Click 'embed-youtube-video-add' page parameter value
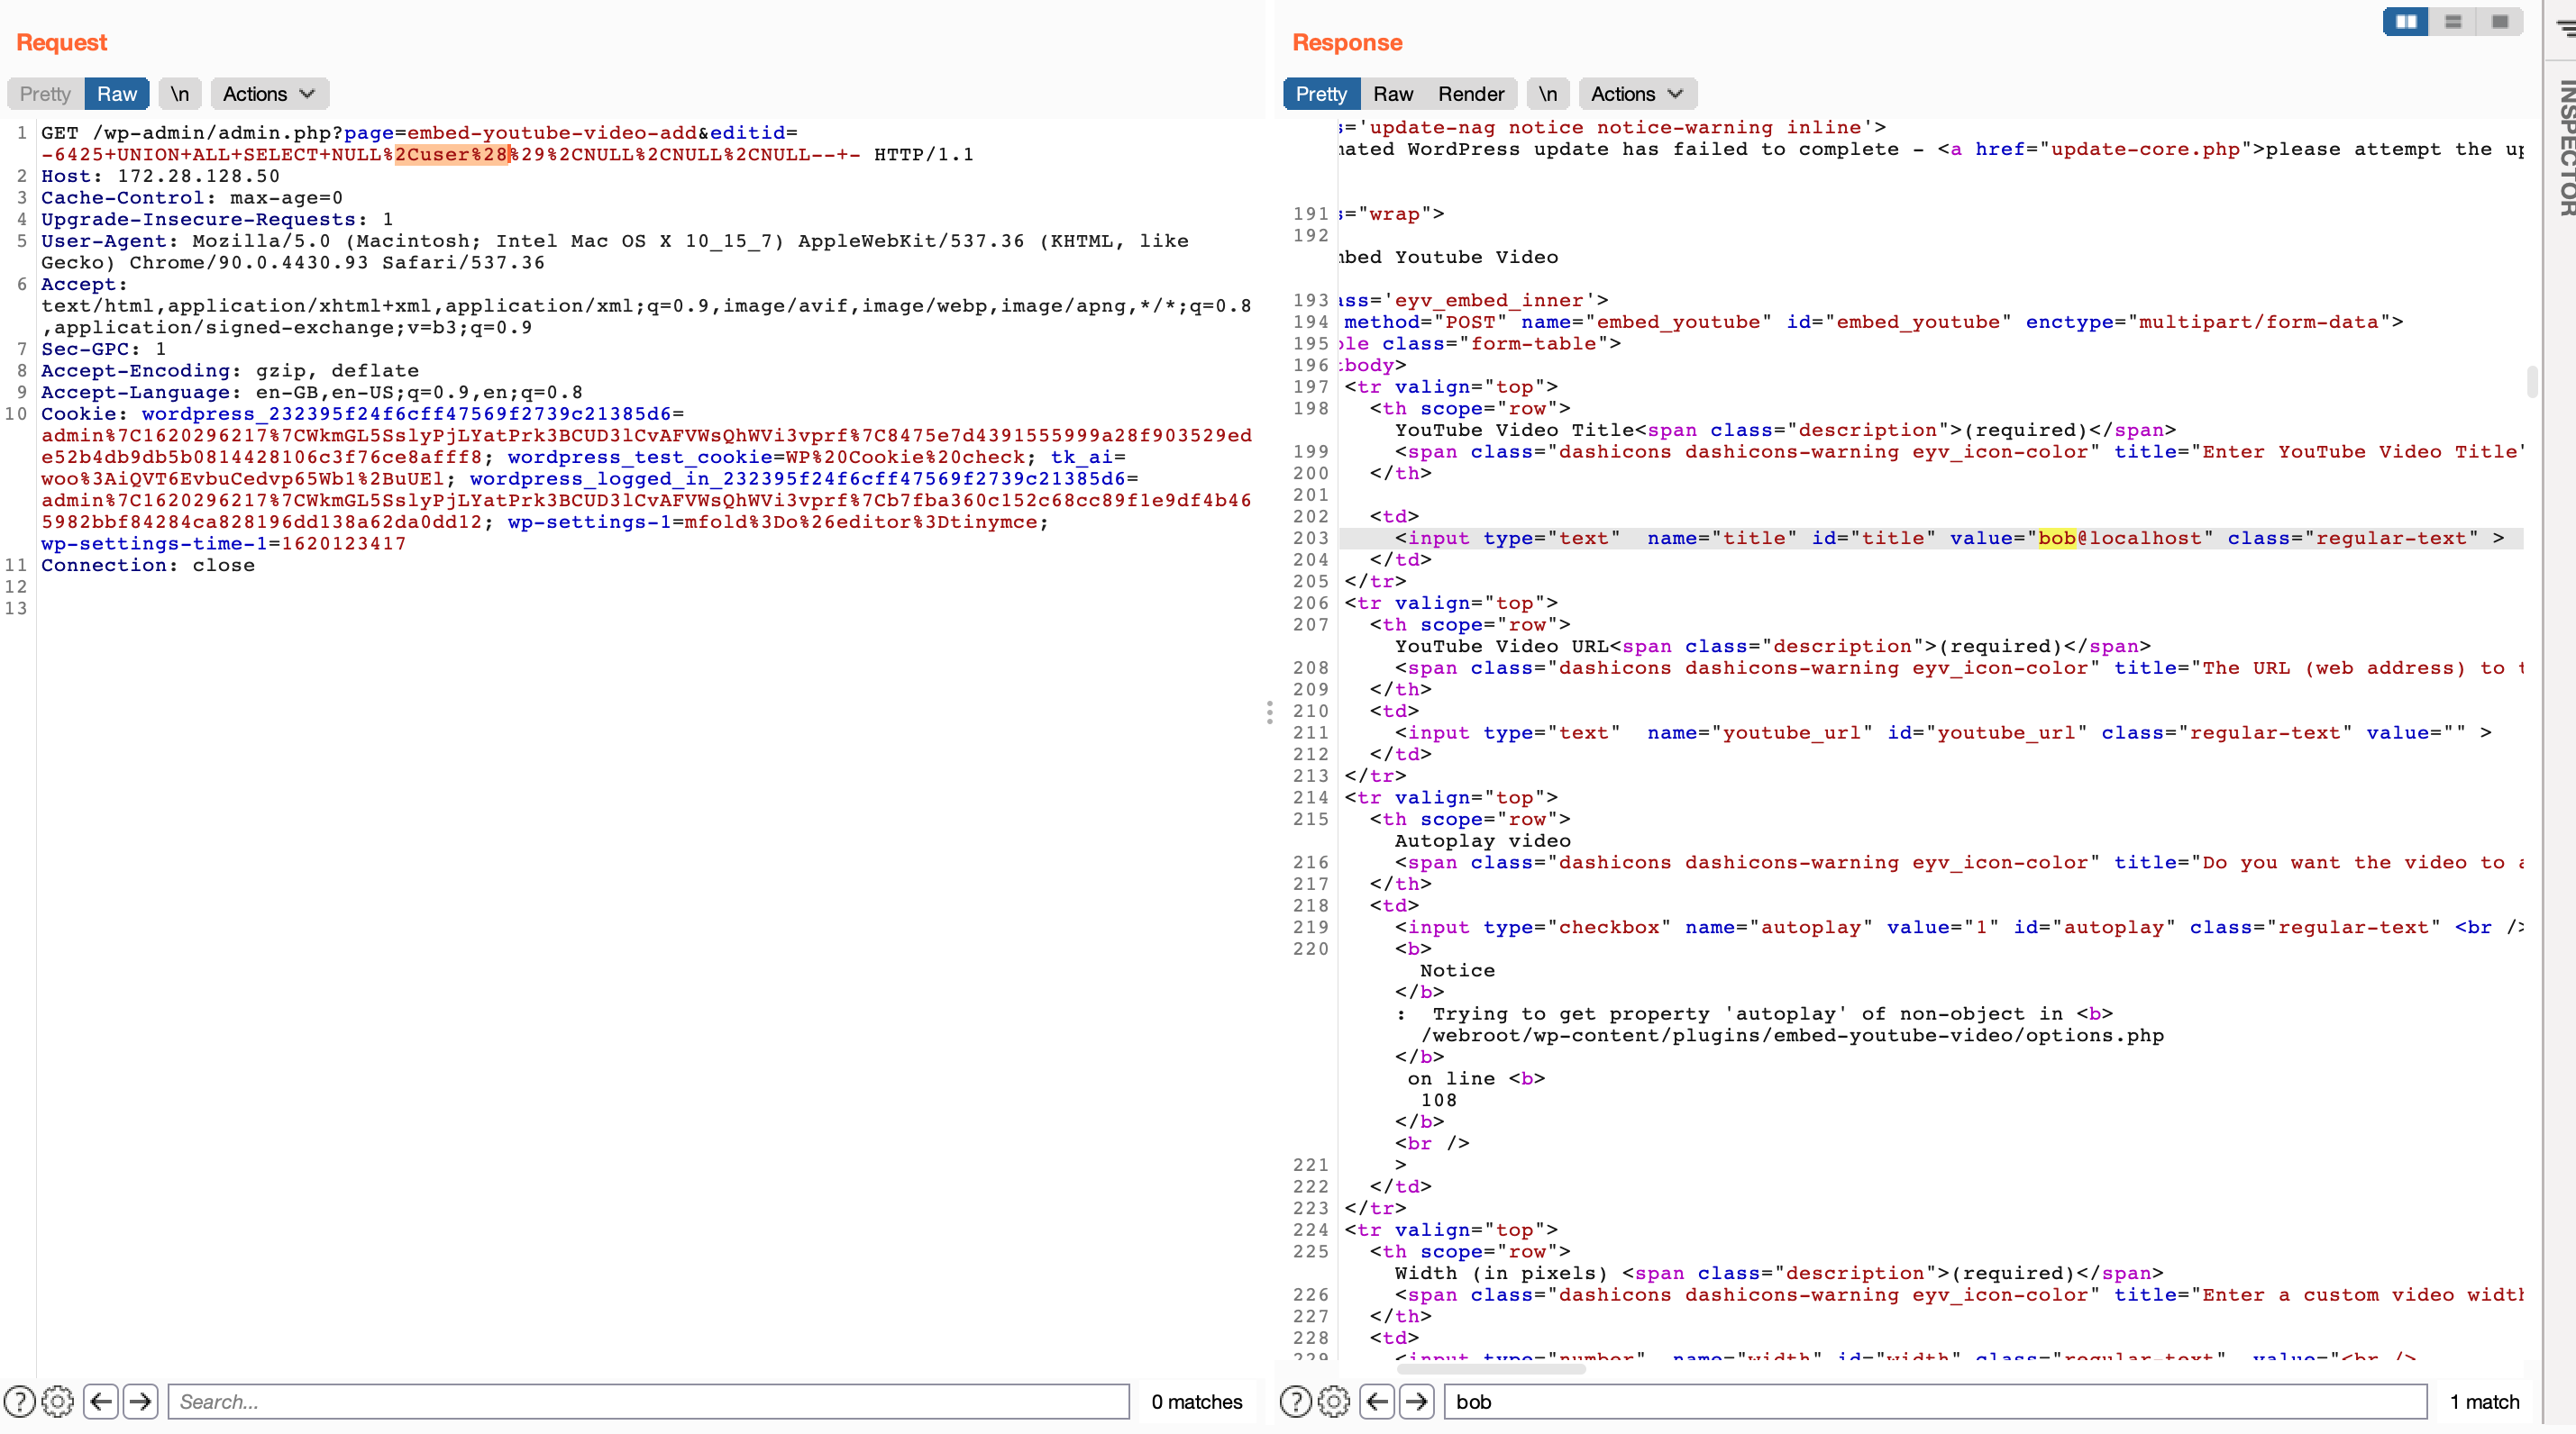This screenshot has height=1434, width=2576. (x=552, y=133)
